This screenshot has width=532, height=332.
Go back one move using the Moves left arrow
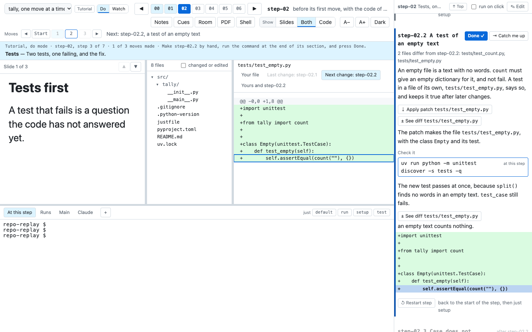click(x=26, y=34)
